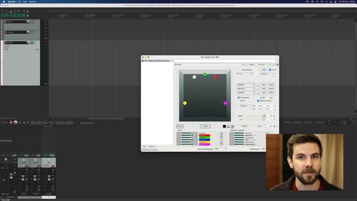357x201 pixels.
Task: Toggle the ripple editing toolbar icon
Action: 11,16
